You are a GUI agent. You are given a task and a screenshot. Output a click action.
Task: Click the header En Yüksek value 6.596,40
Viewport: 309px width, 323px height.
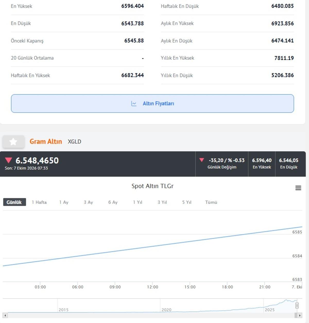click(x=262, y=160)
